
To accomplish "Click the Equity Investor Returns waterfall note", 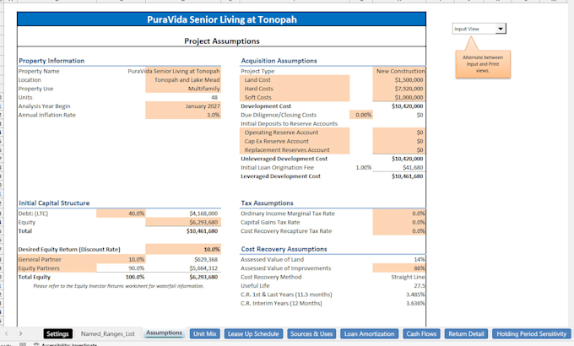I will pyautogui.click(x=118, y=286).
